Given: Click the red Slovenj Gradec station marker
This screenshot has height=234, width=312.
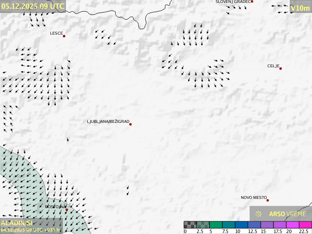Looking at the screenshot, I should (252, 1).
